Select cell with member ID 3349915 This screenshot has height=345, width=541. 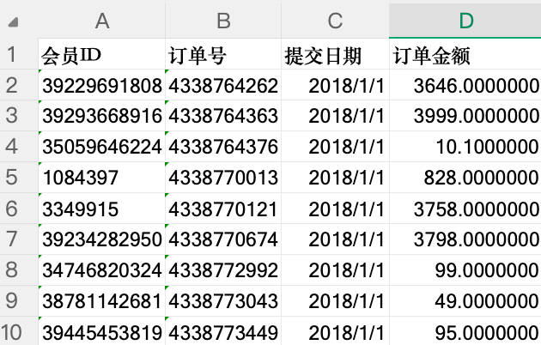(x=102, y=209)
